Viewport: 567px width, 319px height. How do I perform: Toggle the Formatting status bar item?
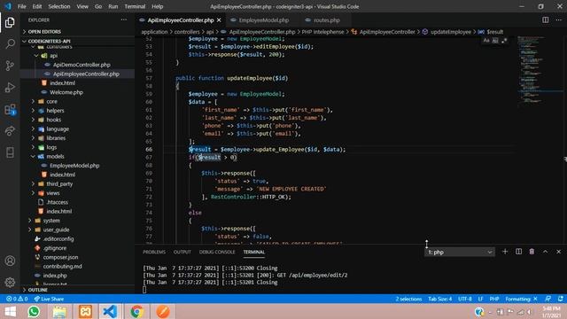521,300
